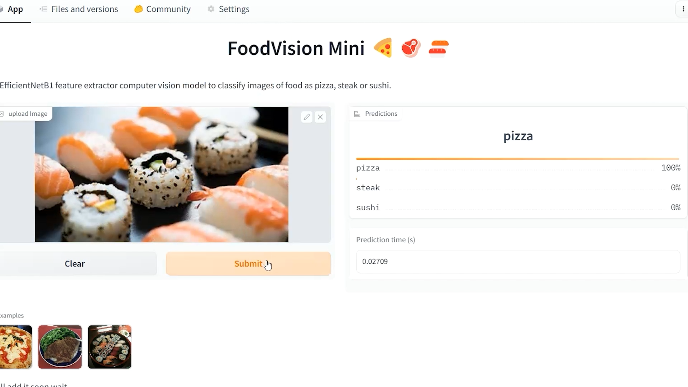The height and width of the screenshot is (387, 688).
Task: Click the pencil edit icon on uploaded image
Action: (306, 117)
